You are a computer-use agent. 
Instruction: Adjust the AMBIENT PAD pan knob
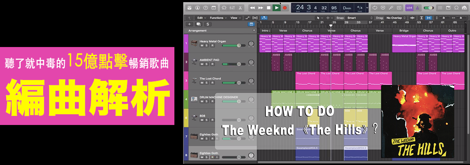[x=251, y=62]
